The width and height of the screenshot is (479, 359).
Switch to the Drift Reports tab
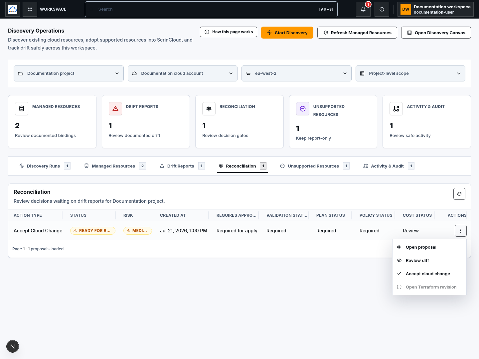coord(182,166)
